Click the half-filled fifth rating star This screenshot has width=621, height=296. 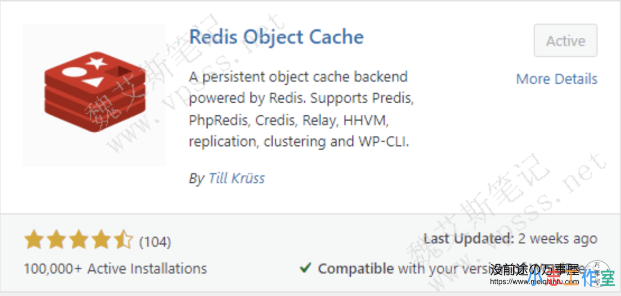123,240
